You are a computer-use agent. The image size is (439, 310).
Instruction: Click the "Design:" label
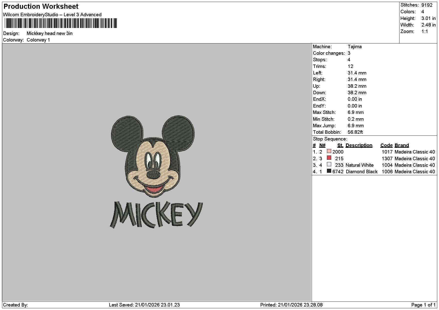[x=11, y=33]
